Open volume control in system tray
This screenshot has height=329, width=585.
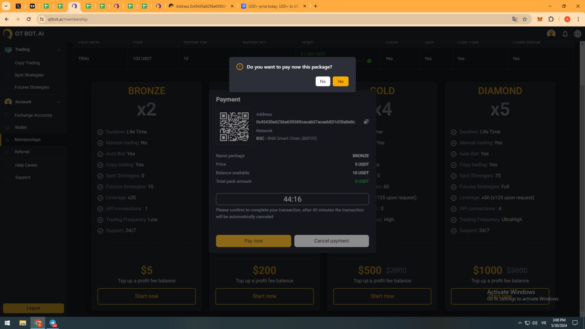(535, 323)
